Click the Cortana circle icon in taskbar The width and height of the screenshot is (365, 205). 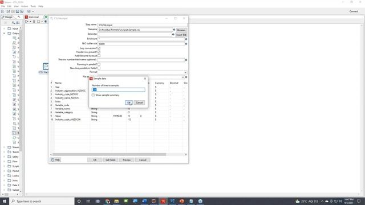(79, 201)
